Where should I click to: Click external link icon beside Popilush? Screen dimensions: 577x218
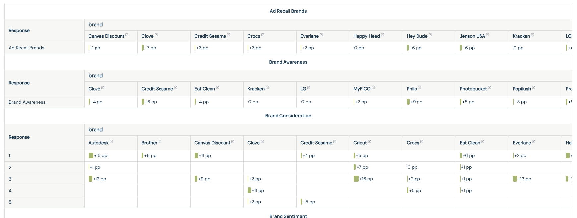[x=533, y=87]
